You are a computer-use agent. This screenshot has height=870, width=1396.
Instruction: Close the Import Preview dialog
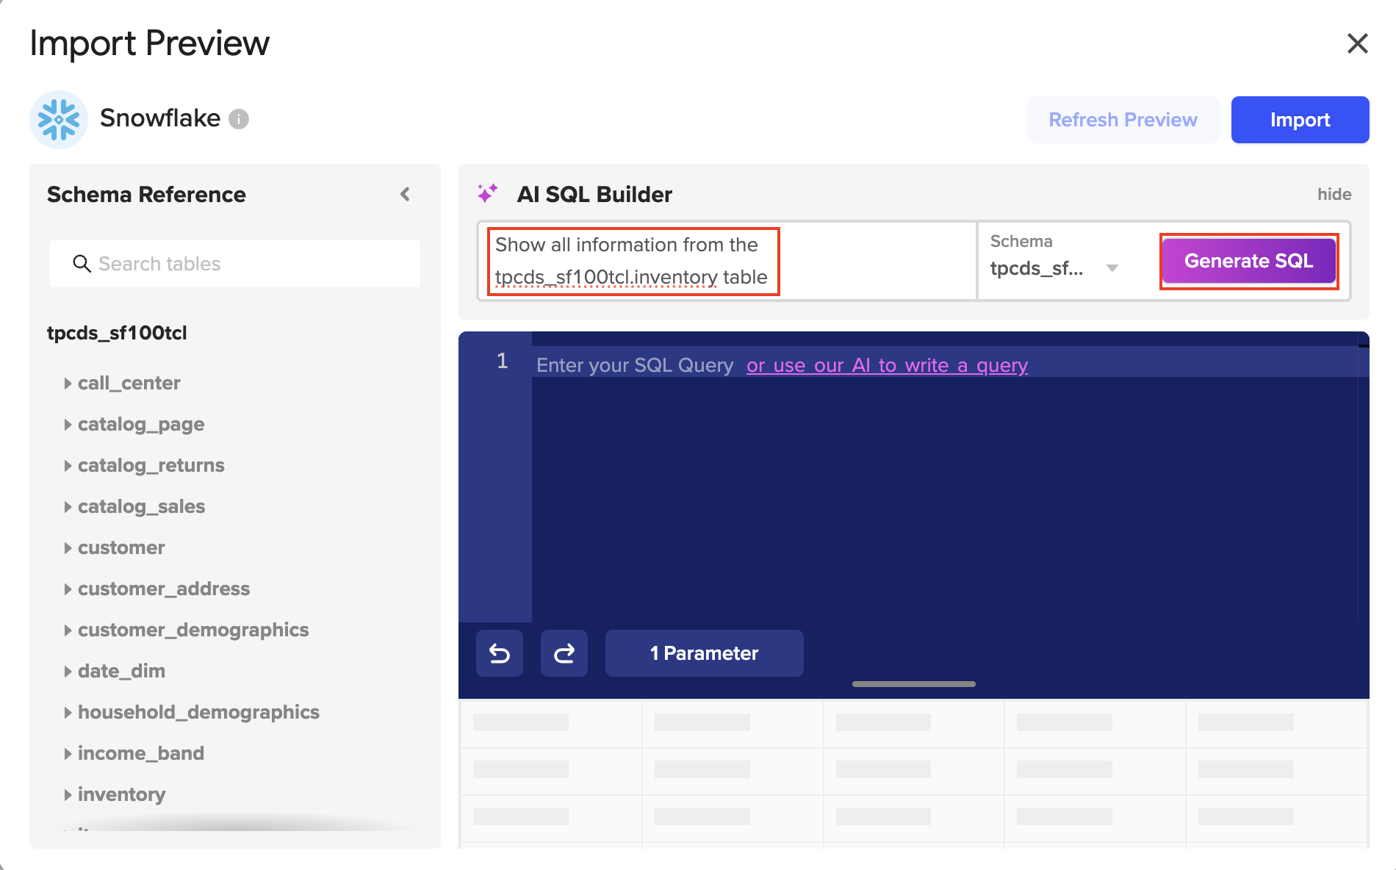1357,43
